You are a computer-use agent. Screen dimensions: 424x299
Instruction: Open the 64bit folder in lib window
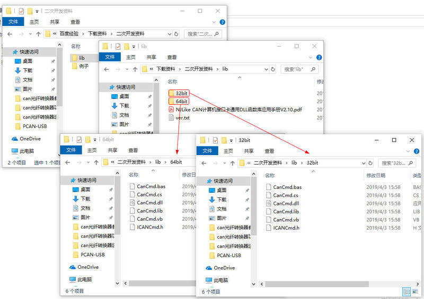(181, 101)
